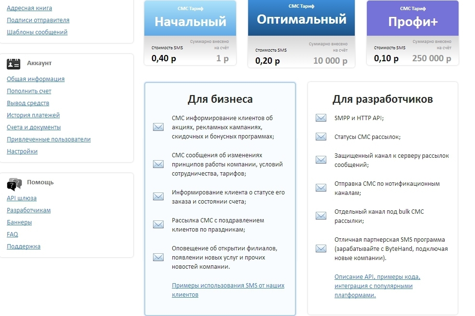Click envelope icon beside Отправка СМС по нотификационным
This screenshot has width=475, height=316.
321,188
